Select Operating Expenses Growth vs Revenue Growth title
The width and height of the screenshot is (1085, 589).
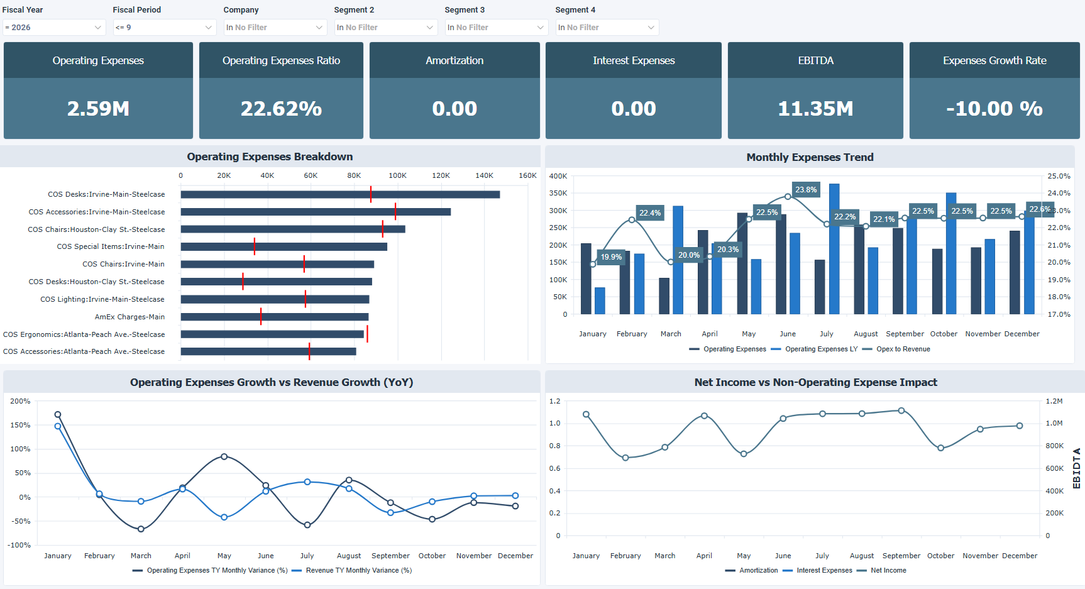tap(272, 382)
